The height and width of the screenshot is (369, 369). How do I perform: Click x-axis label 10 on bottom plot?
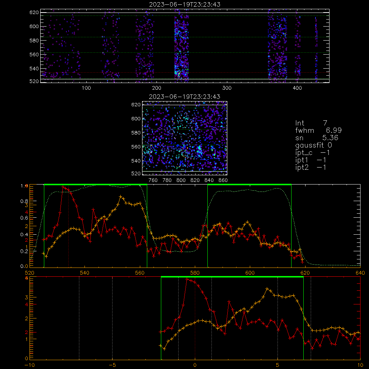[360, 365]
